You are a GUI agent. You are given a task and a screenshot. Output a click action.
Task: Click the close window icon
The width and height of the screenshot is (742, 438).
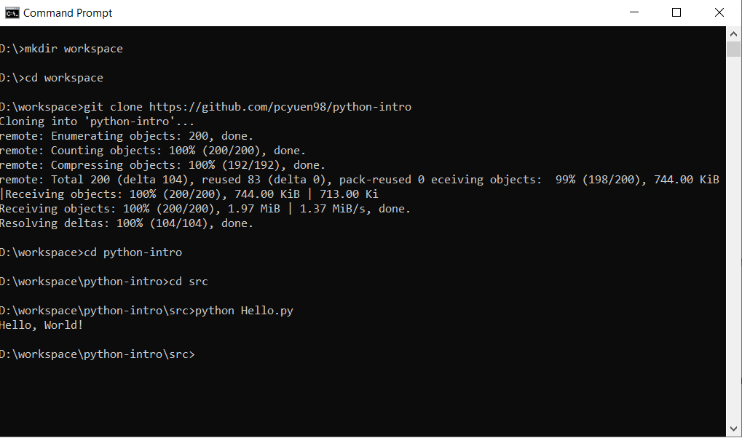click(x=718, y=12)
